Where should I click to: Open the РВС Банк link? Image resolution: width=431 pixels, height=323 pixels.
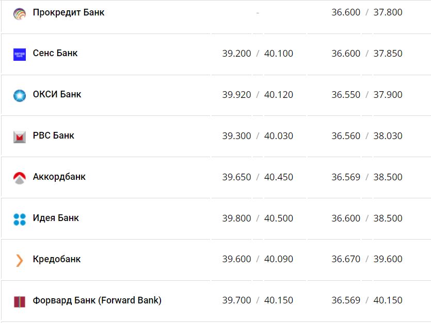(53, 135)
